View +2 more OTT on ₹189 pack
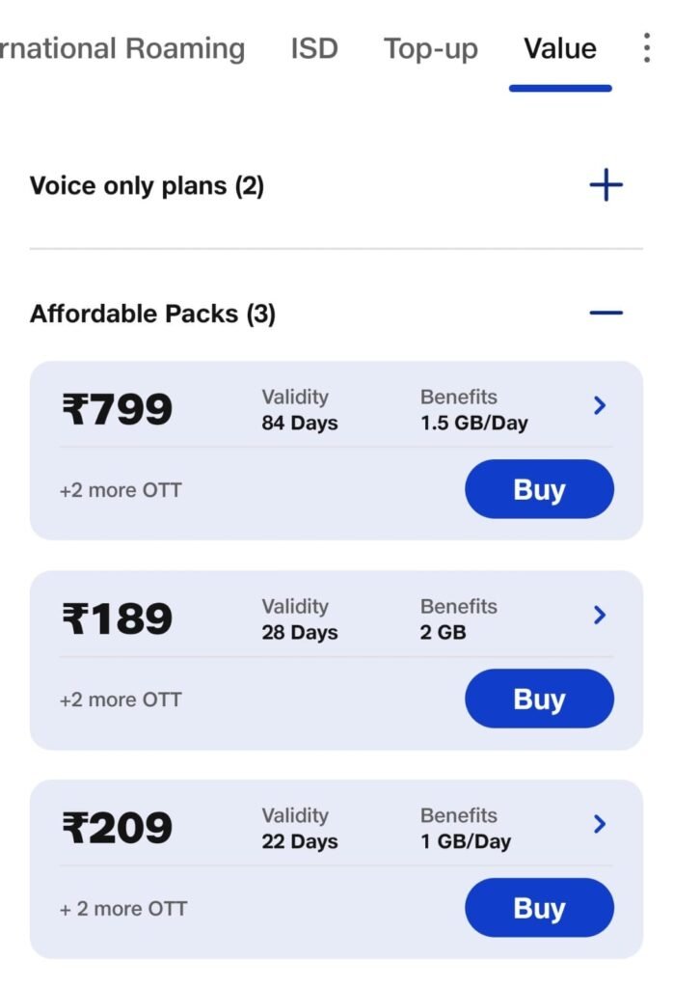 (x=121, y=700)
